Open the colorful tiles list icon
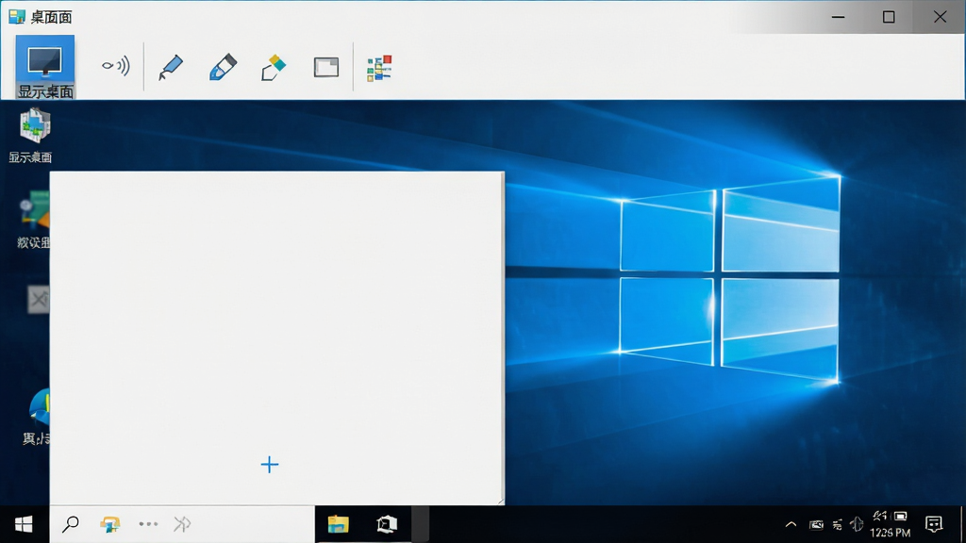 click(379, 68)
